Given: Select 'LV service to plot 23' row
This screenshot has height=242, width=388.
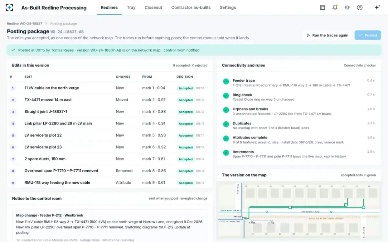Looking at the screenshot, I should (110, 147).
